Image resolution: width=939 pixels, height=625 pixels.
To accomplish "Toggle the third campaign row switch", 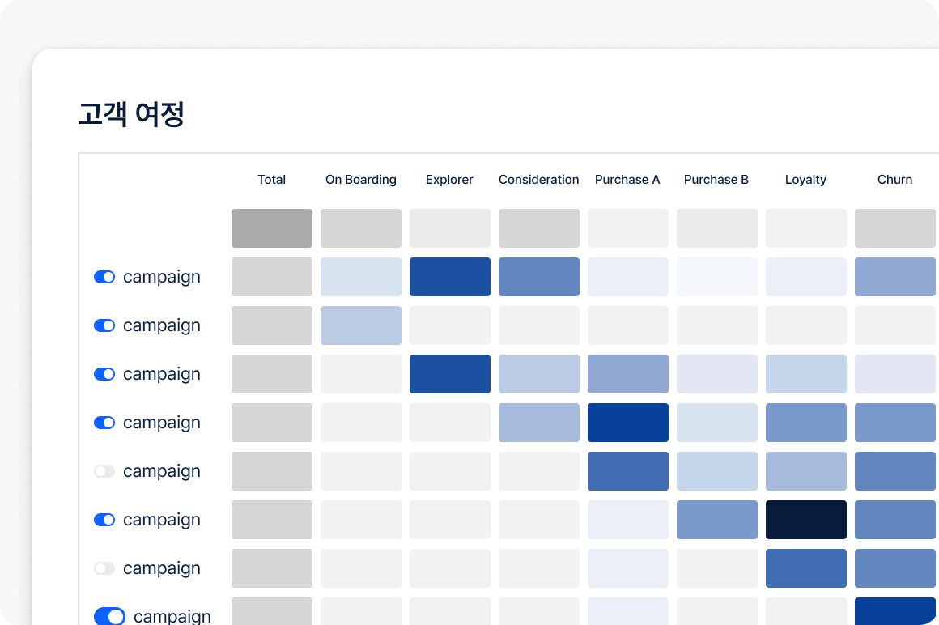I will point(104,374).
